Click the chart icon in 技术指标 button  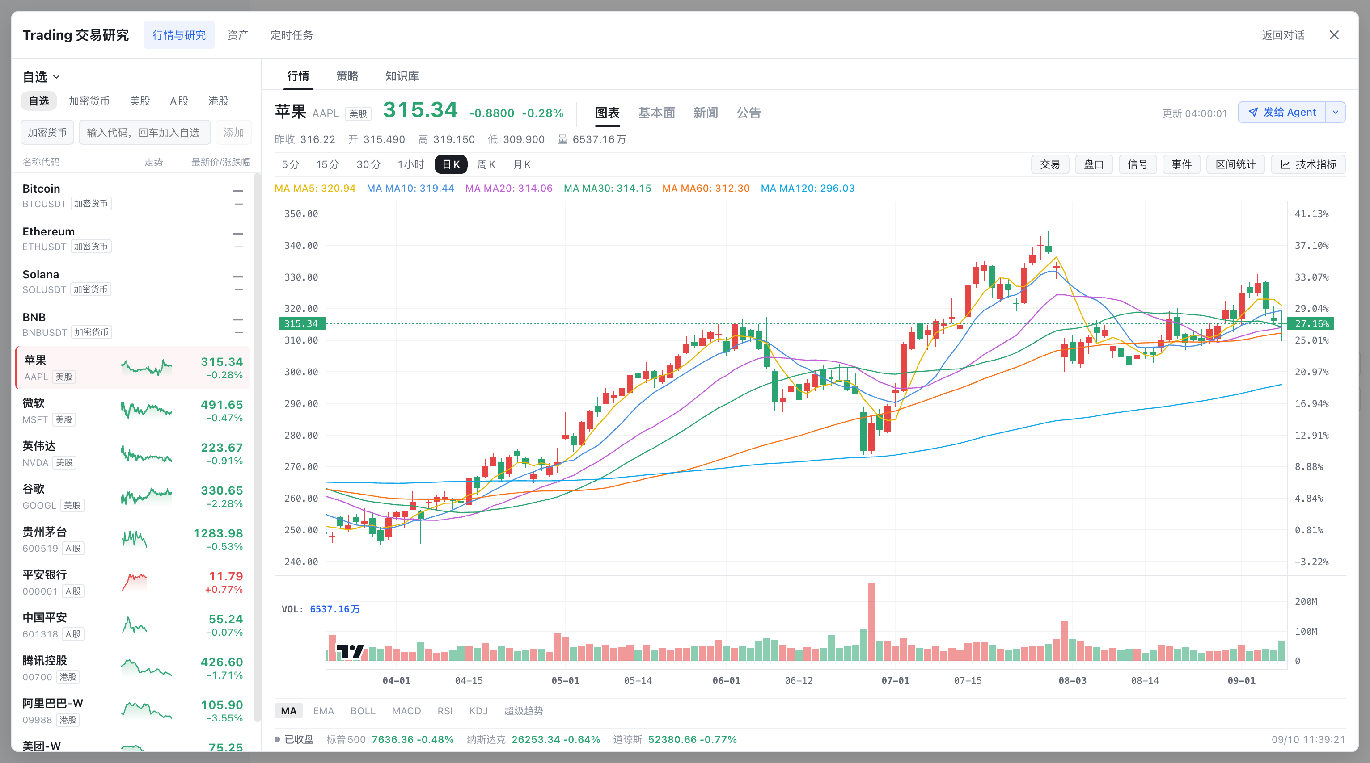1285,165
